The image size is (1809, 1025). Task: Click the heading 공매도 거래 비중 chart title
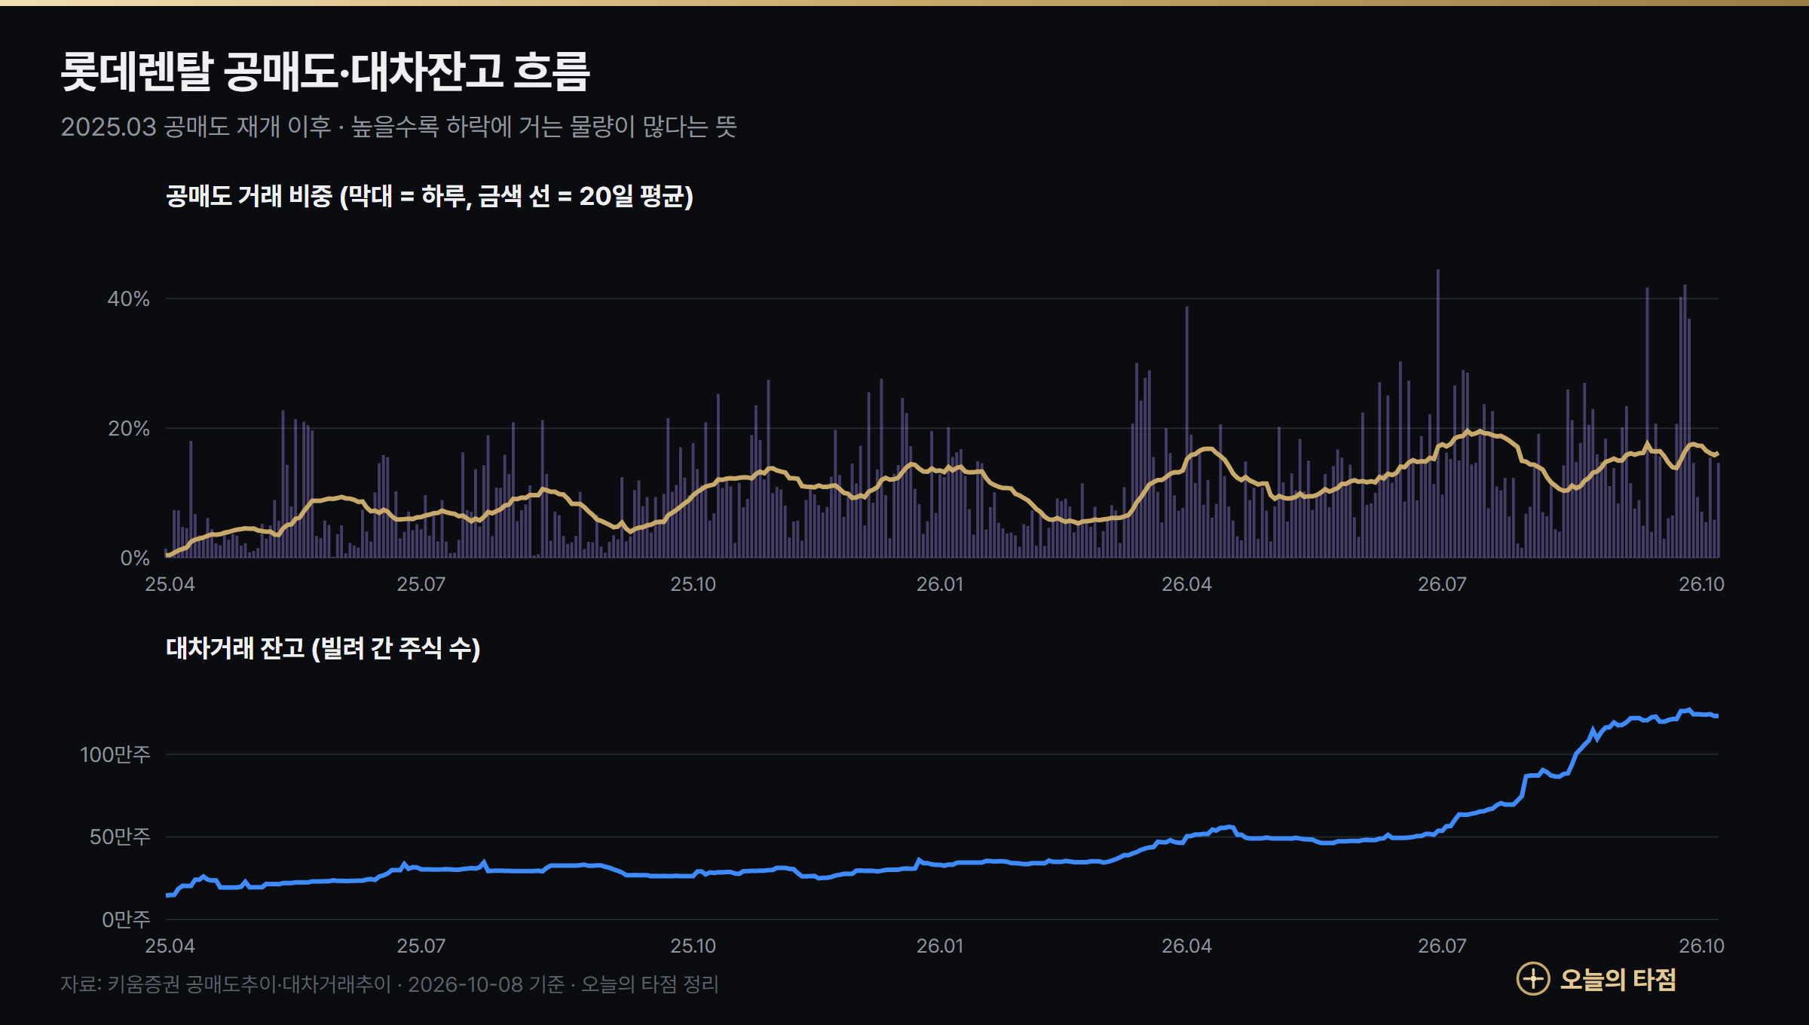(430, 196)
